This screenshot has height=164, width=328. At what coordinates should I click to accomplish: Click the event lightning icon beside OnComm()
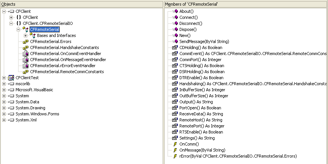175,144
